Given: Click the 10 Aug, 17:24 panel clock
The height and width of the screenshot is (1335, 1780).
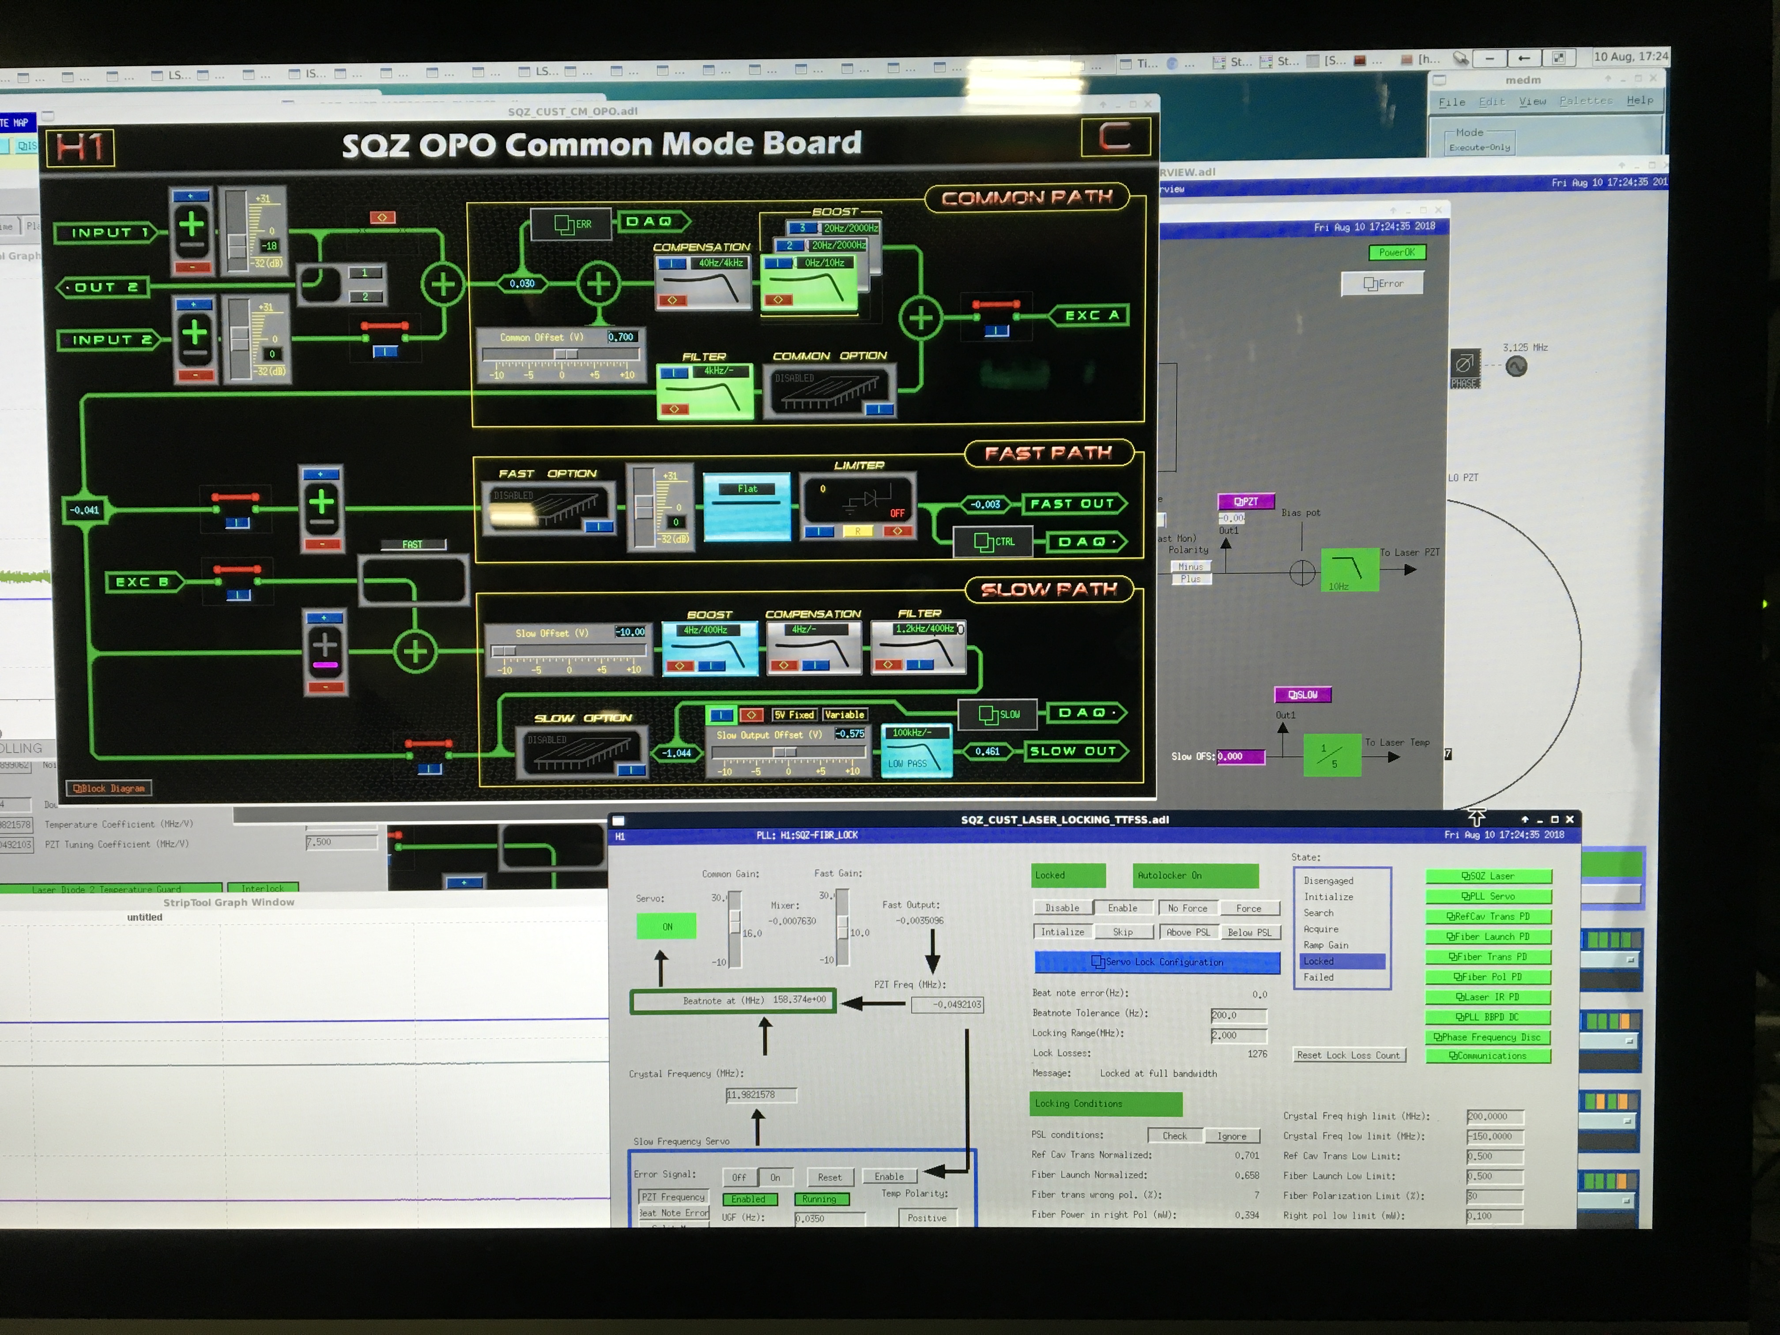Looking at the screenshot, I should 1630,57.
